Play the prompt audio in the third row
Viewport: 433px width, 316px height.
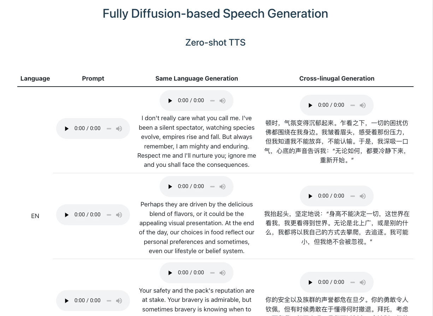click(x=67, y=300)
